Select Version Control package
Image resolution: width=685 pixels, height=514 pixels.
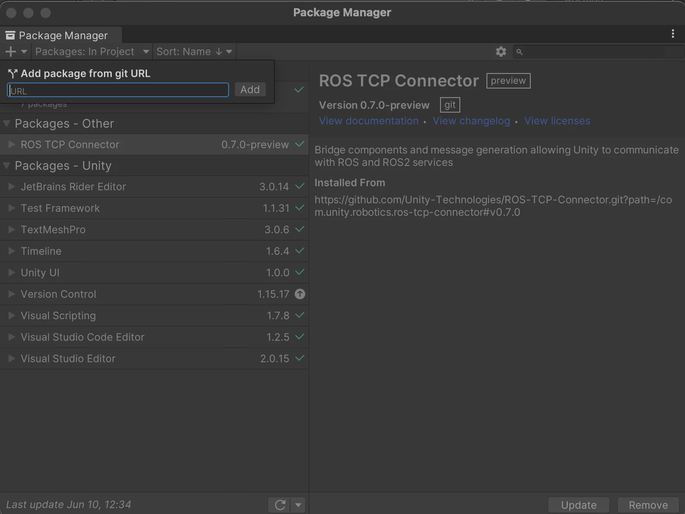click(154, 294)
